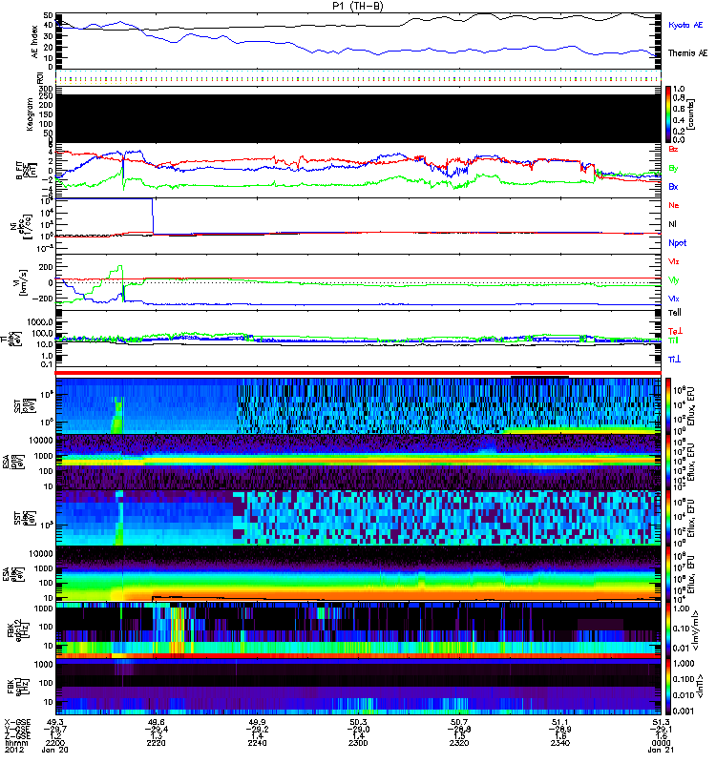This screenshot has width=716, height=763.
Task: Click the black Ni legend label
Action: [672, 224]
